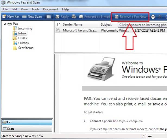Click the document icon column header
The image size is (167, 139).
coord(58,25)
